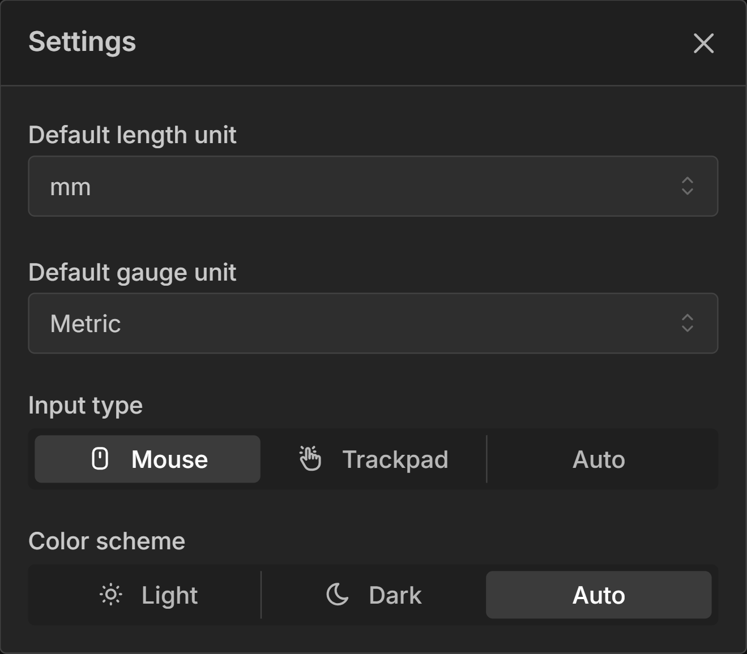
Task: Close the Settings dialog with the X
Action: [x=703, y=43]
